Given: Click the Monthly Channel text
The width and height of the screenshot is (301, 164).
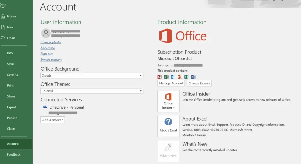Looking at the screenshot, I should tap(194, 135).
